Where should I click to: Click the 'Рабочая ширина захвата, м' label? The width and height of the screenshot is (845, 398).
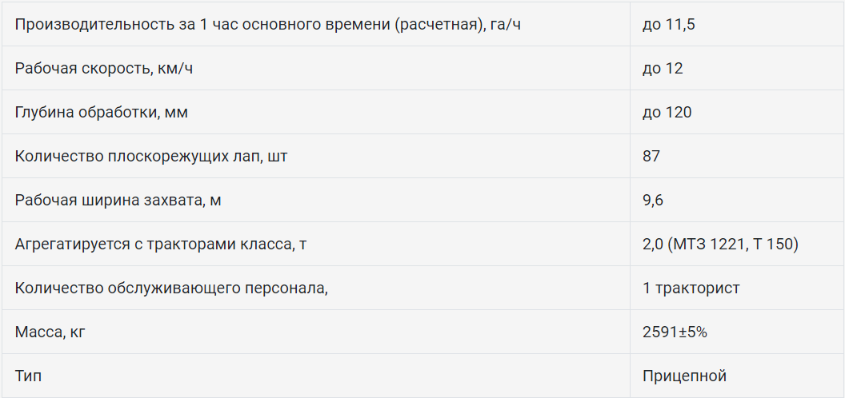[118, 200]
